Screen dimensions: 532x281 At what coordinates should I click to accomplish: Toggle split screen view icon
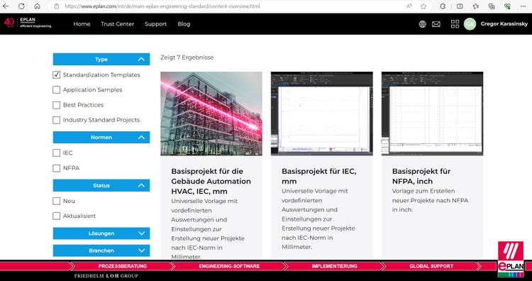point(460,6)
